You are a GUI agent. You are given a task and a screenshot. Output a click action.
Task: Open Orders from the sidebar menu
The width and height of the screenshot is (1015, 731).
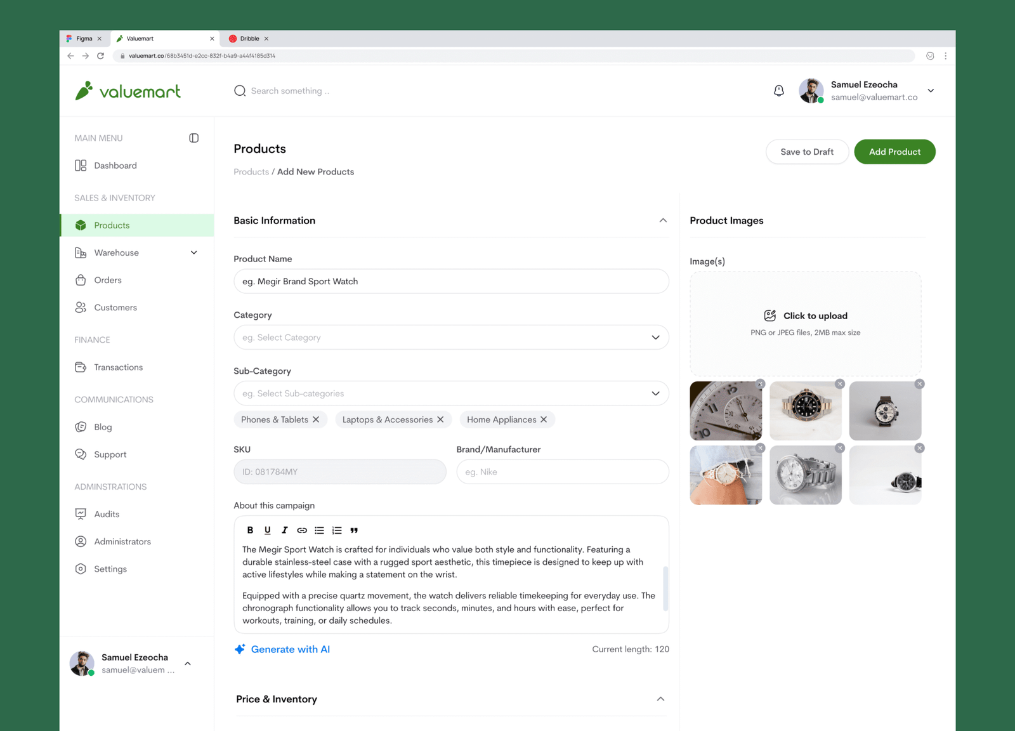coord(108,280)
